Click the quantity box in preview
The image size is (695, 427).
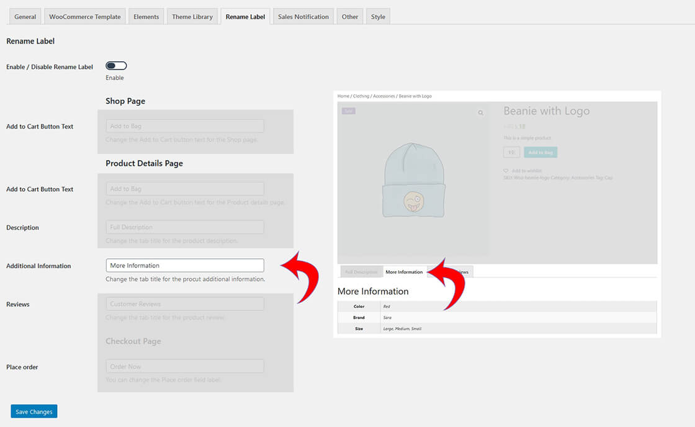[511, 152]
